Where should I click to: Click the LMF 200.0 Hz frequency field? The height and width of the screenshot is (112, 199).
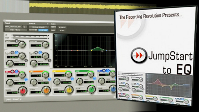pos(43,83)
